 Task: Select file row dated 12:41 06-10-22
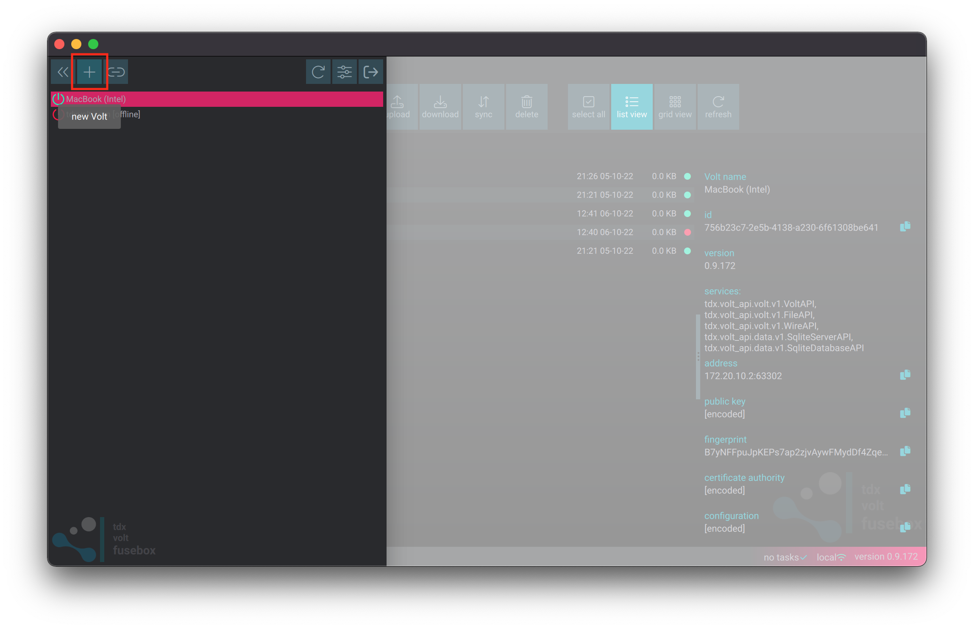[540, 214]
